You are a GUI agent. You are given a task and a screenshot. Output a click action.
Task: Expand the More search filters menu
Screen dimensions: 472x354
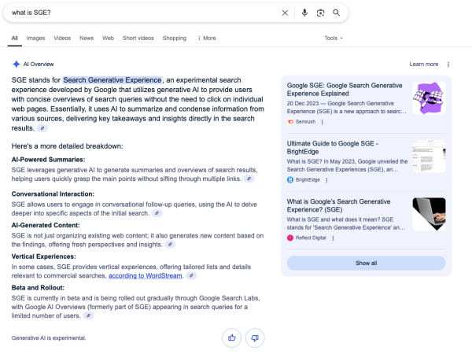pyautogui.click(x=207, y=39)
